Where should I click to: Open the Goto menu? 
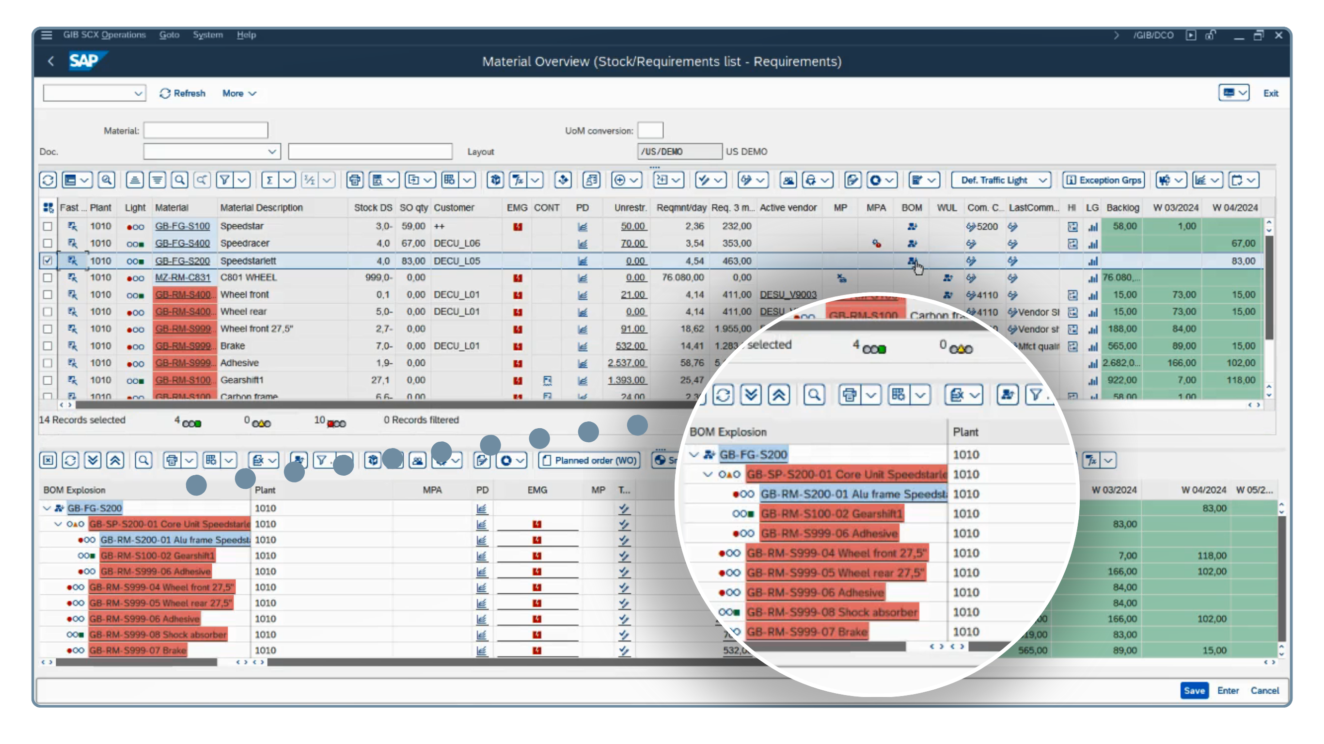point(169,34)
